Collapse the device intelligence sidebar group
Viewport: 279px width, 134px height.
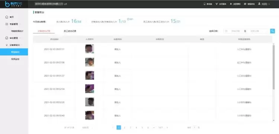pos(22,45)
